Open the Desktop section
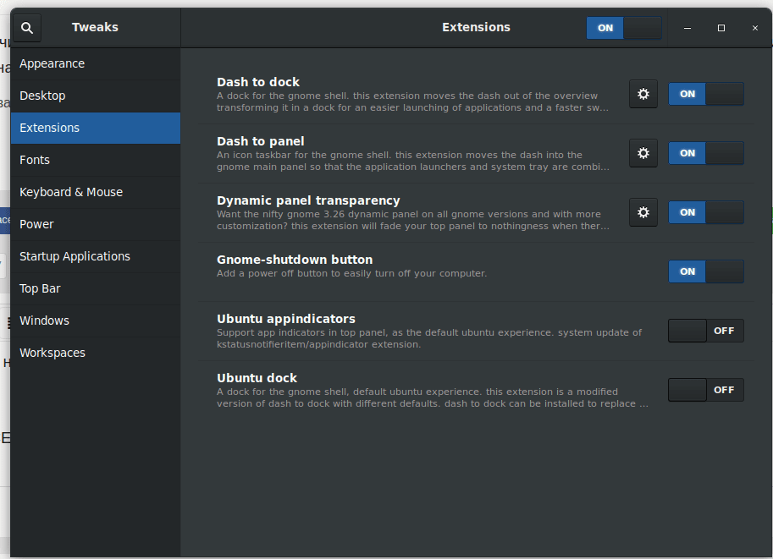The height and width of the screenshot is (559, 773). tap(96, 96)
